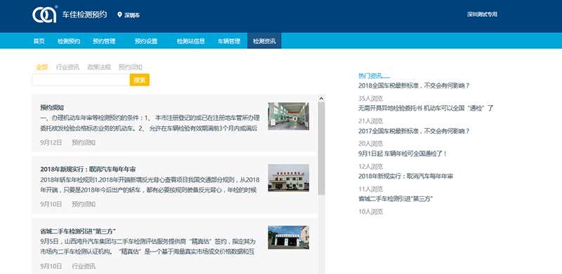Click the news list scrollbar thumb
Screen dimensions: 562x274
(322, 149)
